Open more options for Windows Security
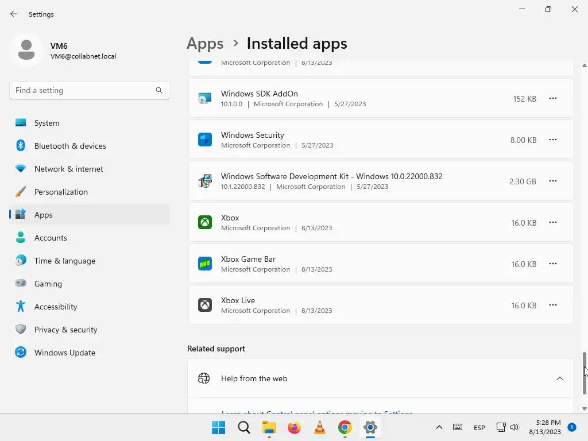This screenshot has width=588, height=441. pos(553,140)
